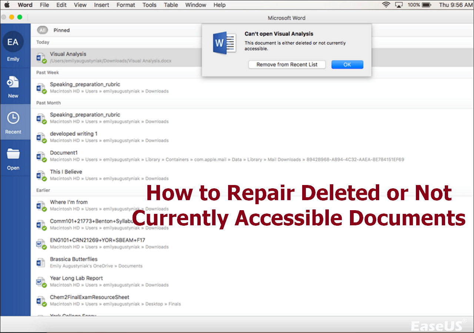Open the Help menu

220,5
